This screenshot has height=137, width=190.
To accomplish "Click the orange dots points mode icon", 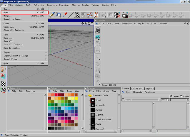I will tap(3, 70).
